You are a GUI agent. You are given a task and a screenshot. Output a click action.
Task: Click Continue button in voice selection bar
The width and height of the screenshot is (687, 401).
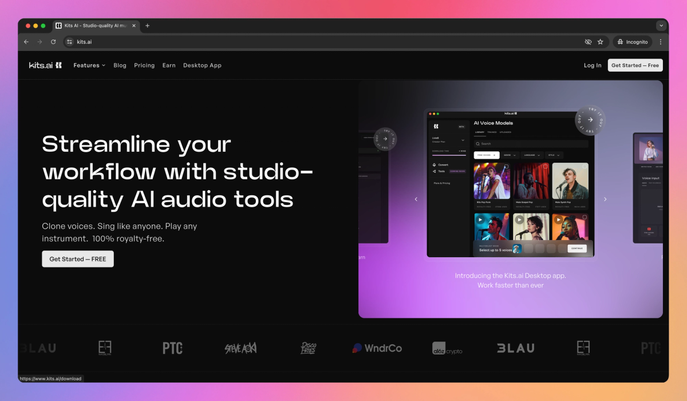[577, 249]
